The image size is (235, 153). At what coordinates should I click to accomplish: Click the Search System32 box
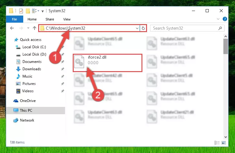click(187, 28)
